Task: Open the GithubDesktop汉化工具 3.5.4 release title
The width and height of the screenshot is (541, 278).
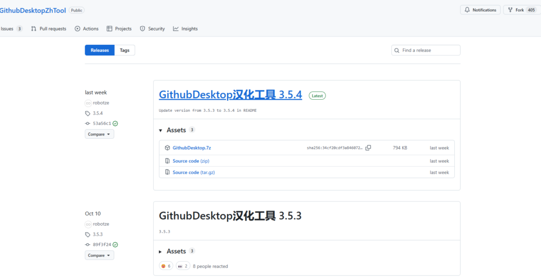Action: (230, 95)
